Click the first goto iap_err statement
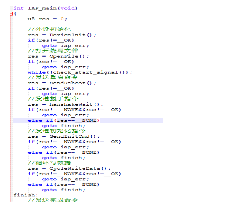The width and height of the screenshot is (226, 209). click(x=65, y=46)
